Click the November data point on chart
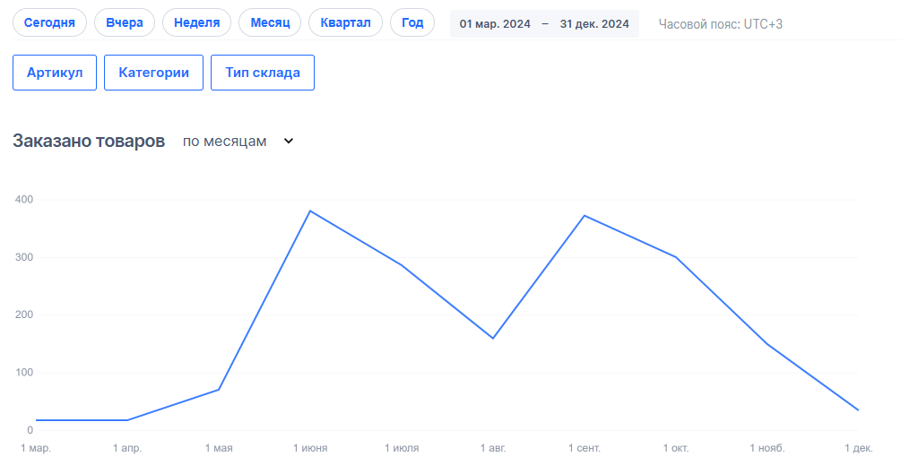901x474 pixels. point(767,344)
